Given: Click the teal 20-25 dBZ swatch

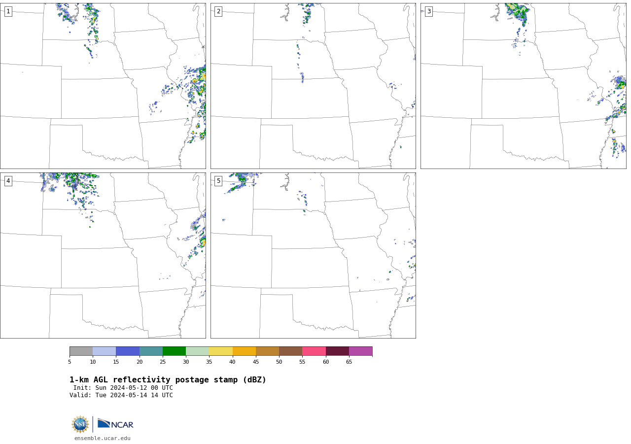Looking at the screenshot, I should click(x=151, y=351).
